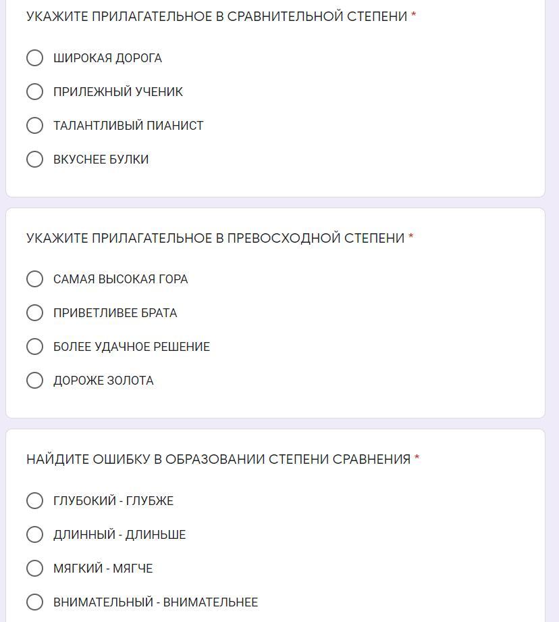Image resolution: width=559 pixels, height=622 pixels.
Task: Select ДОРОЖЕ ЗОЛОТА radio button
Action: 34,381
